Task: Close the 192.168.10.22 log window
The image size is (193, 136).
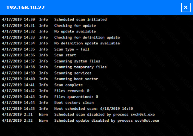Action: point(186,7)
